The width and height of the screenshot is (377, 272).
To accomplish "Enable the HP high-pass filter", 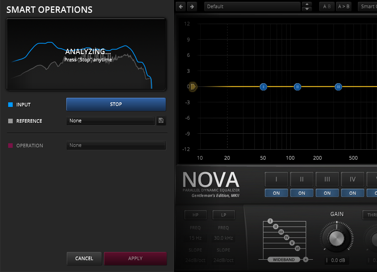I will click(x=195, y=215).
